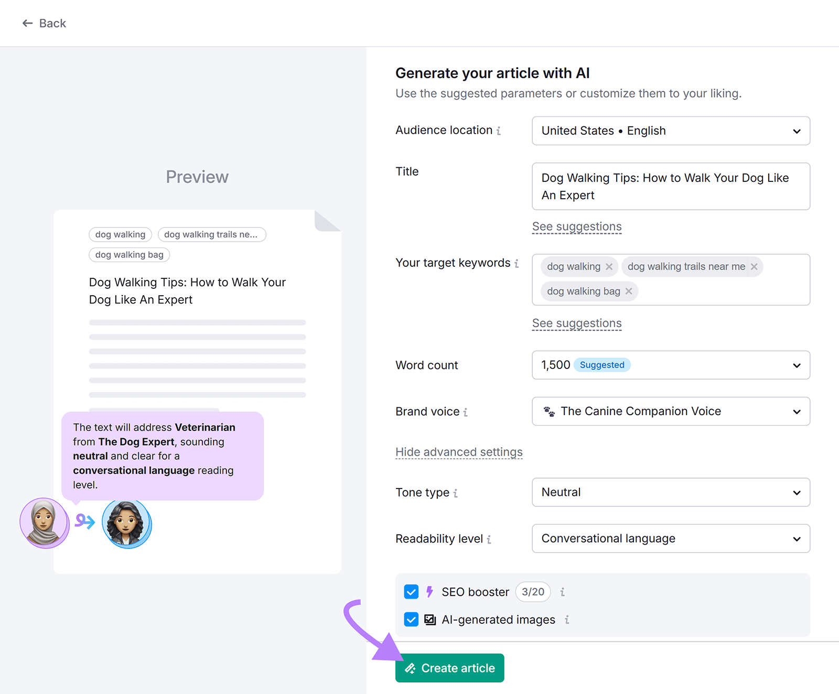Click See suggestions under the Title field
The image size is (839, 694).
576,226
